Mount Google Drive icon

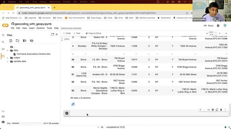[25, 40]
